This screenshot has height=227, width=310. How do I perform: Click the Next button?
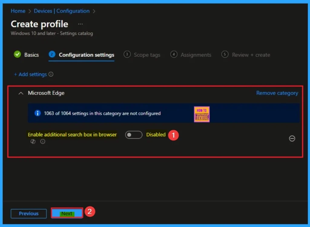coord(67,213)
